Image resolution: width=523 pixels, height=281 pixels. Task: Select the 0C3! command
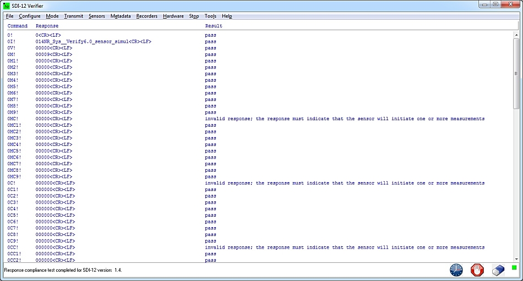pos(13,202)
